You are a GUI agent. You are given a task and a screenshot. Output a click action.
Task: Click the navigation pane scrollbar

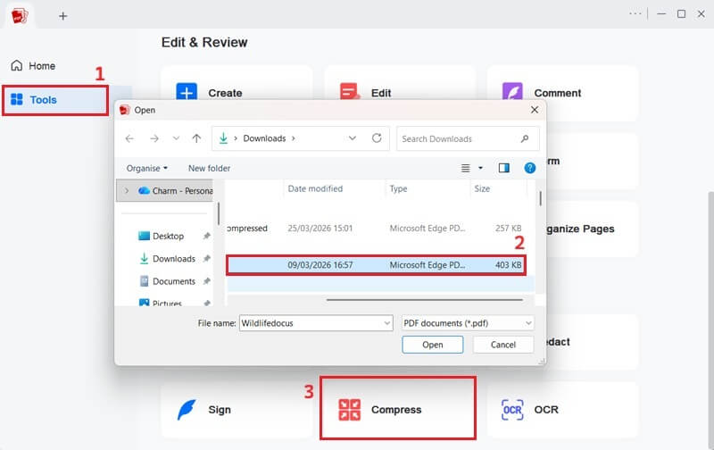(219, 213)
